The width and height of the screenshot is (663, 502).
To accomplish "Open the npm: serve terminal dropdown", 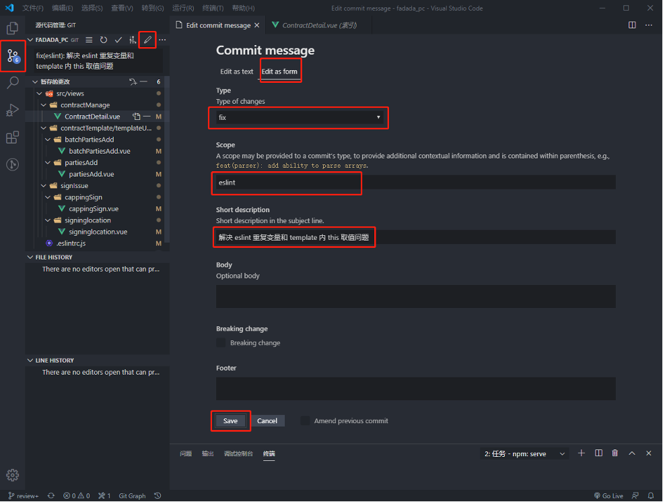I will pos(524,453).
